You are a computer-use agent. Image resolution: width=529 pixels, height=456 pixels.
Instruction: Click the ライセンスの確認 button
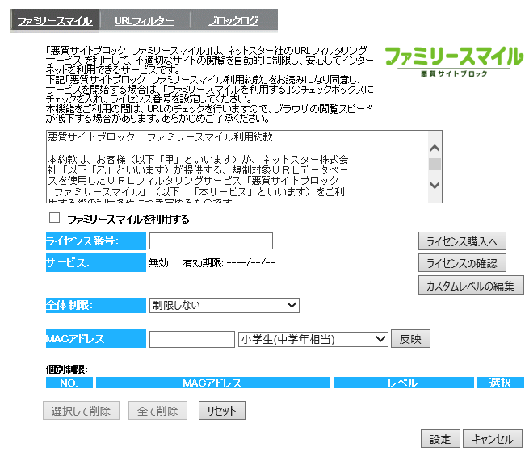click(462, 263)
